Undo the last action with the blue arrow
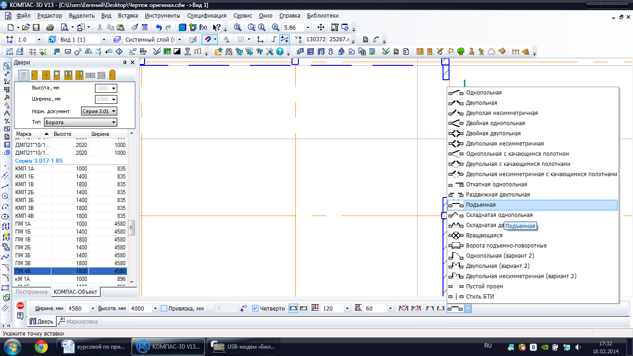The height and width of the screenshot is (356, 633). (159, 27)
